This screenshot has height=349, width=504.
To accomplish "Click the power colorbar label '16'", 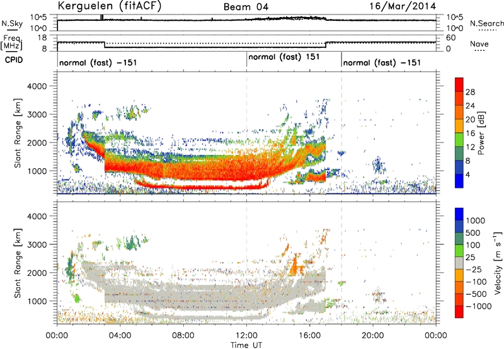I will coord(470,134).
